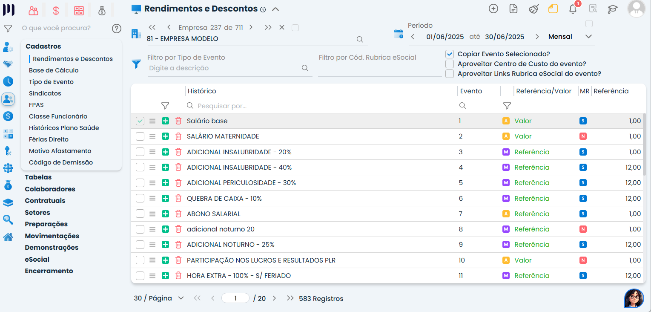Enable Aproveitar Centro de Custo do evento
This screenshot has width=651, height=312.
coord(450,64)
